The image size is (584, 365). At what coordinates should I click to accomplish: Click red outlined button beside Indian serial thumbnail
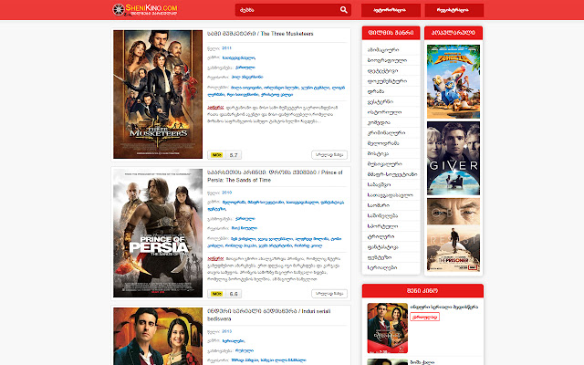tap(424, 317)
